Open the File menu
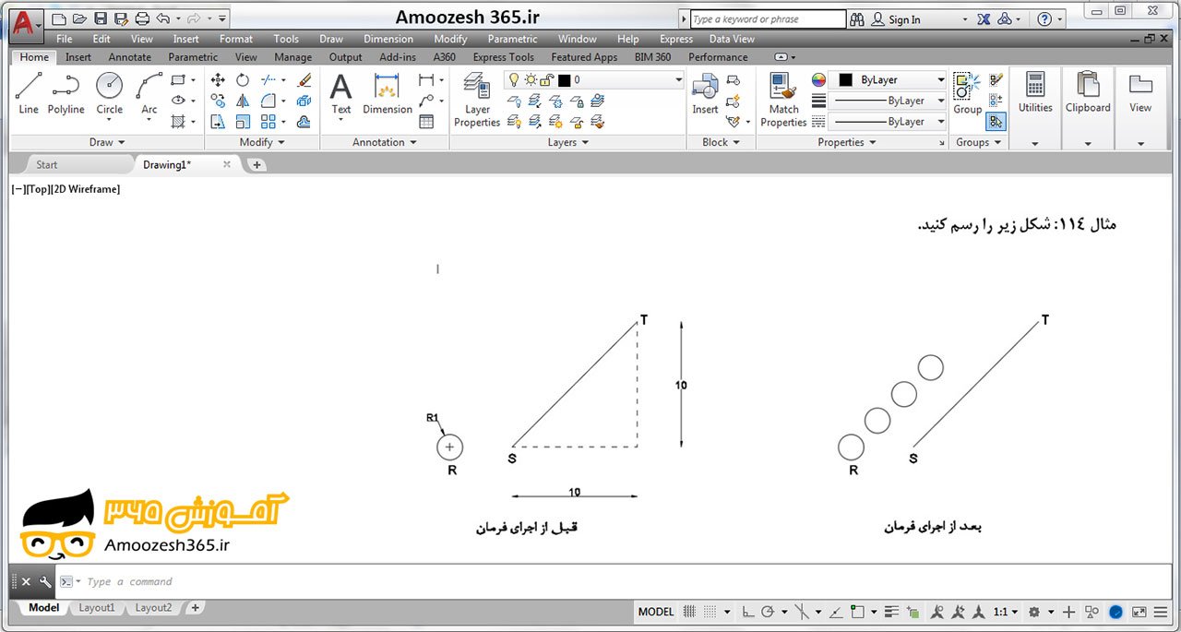Viewport: 1181px width, 632px height. [64, 39]
